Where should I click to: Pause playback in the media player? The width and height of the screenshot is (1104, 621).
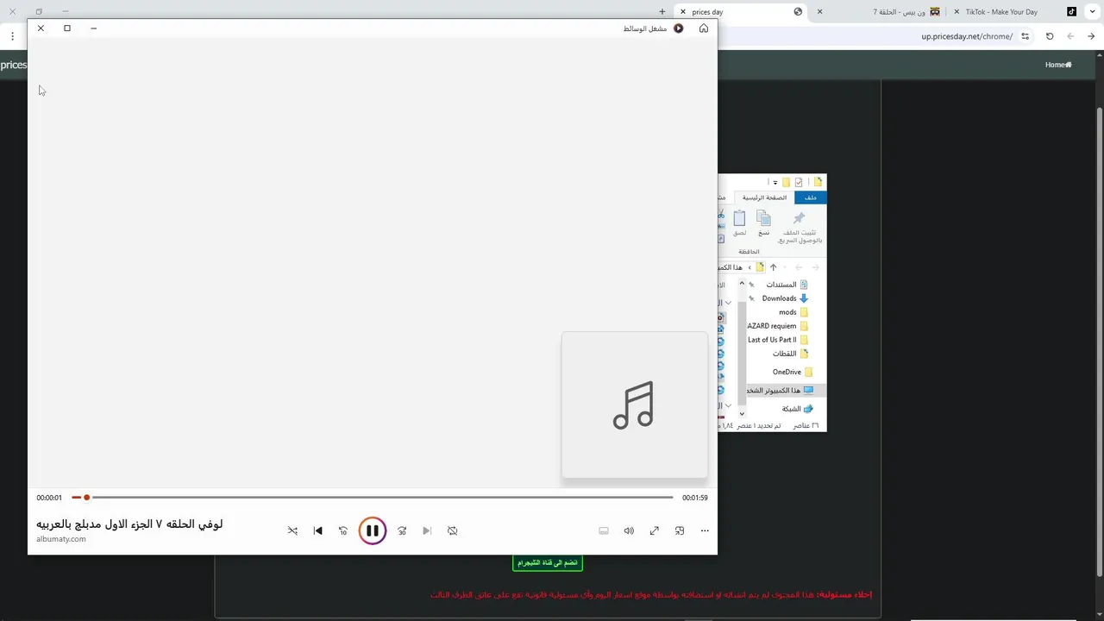(x=373, y=530)
